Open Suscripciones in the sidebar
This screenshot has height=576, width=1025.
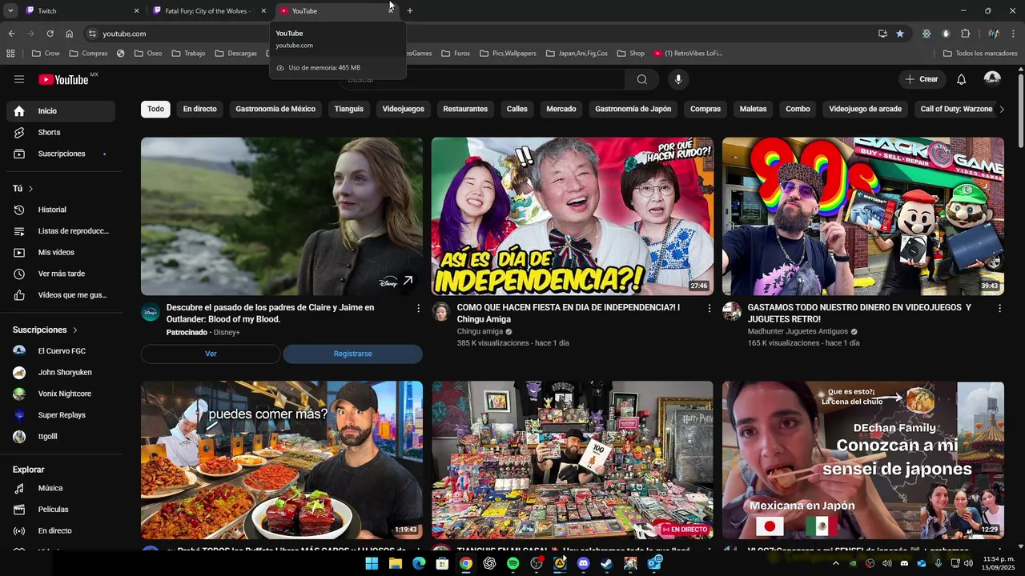61,154
